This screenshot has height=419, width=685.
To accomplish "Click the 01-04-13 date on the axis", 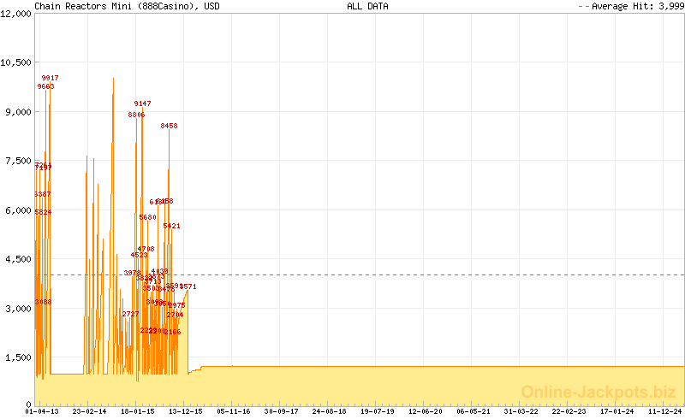I will (42, 411).
